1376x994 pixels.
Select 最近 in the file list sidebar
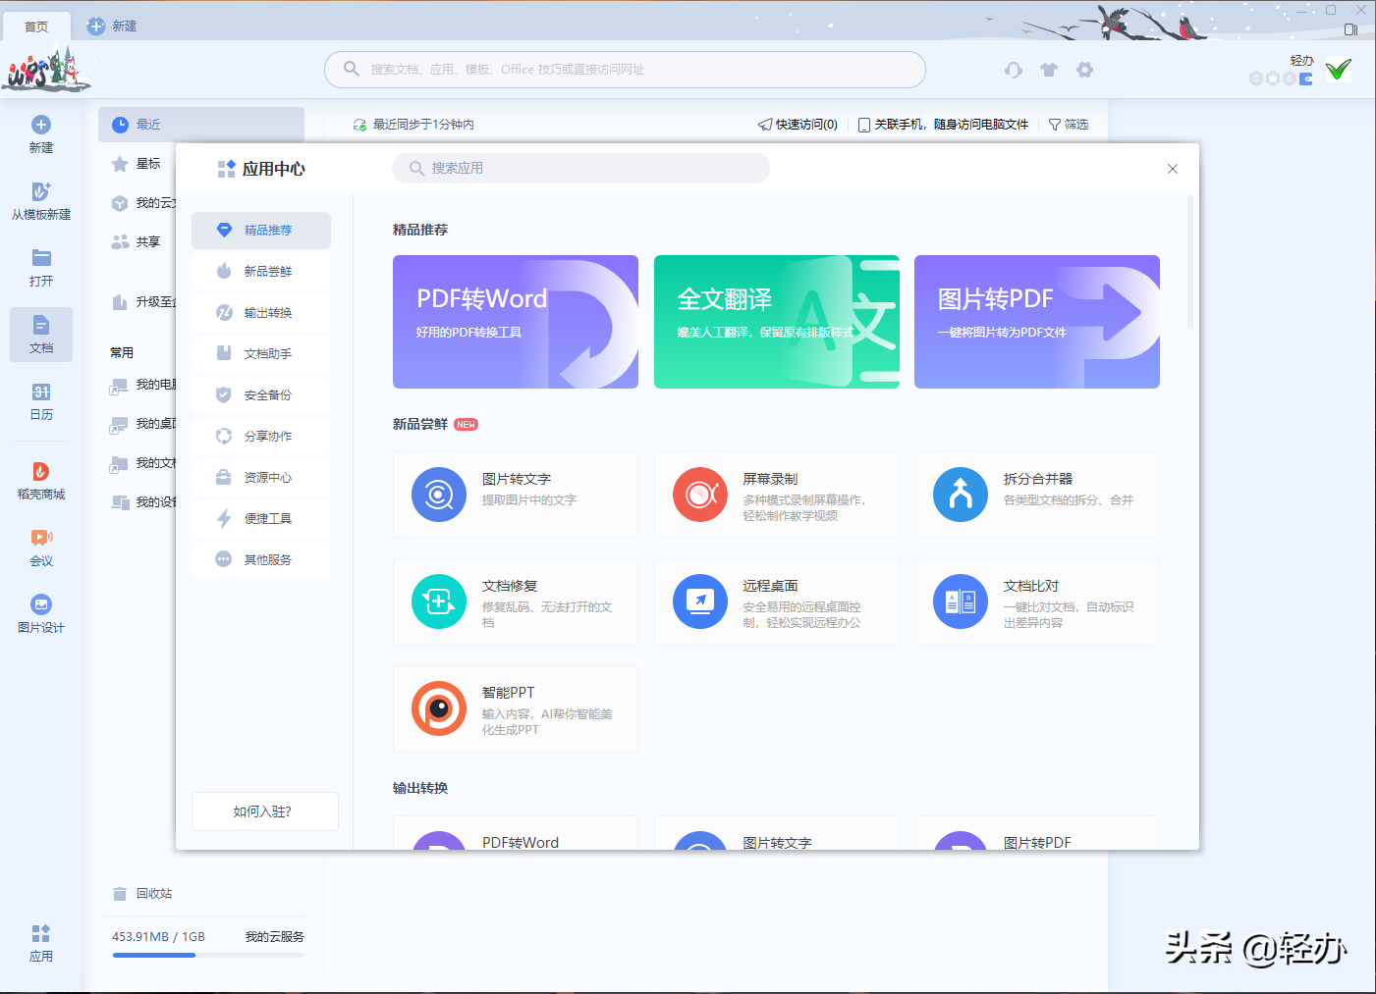click(x=201, y=125)
